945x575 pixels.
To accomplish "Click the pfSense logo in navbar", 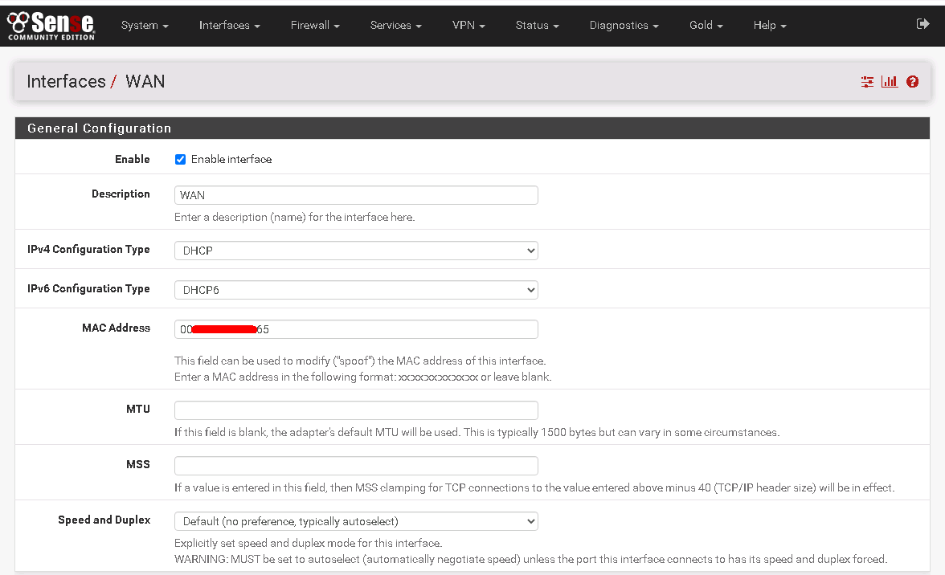I will coord(51,25).
